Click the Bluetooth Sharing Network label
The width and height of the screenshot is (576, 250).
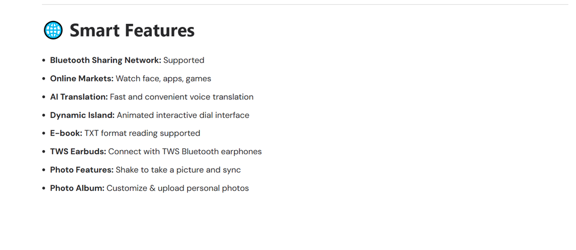point(106,60)
